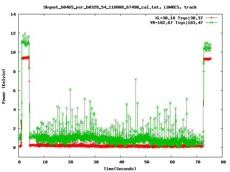Image resolution: width=230 pixels, height=172 pixels.
Task: Click y-axis tick label 12
Action: [13, 33]
